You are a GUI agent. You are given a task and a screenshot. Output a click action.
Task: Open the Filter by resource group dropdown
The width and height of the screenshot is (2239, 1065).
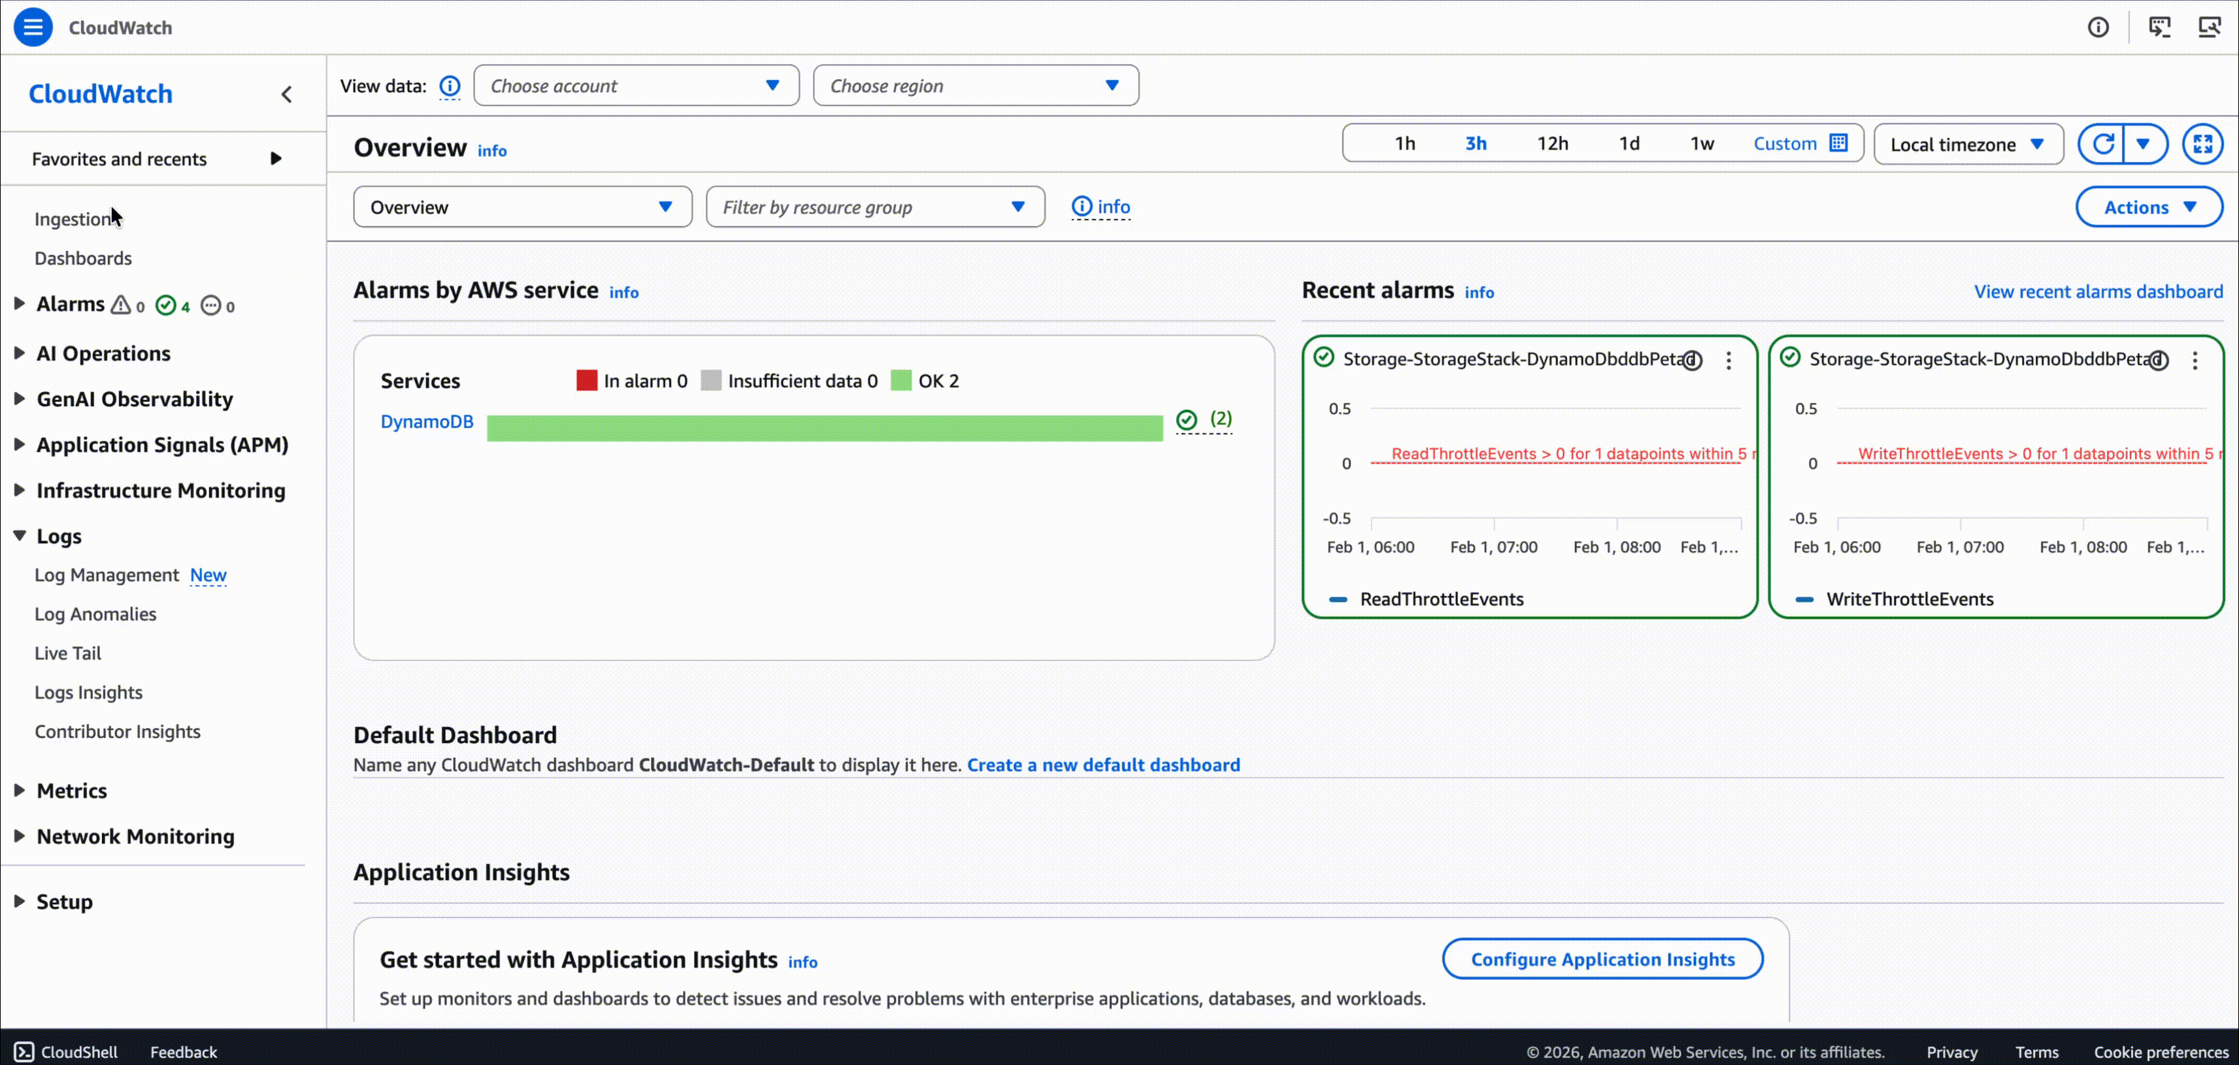[875, 206]
